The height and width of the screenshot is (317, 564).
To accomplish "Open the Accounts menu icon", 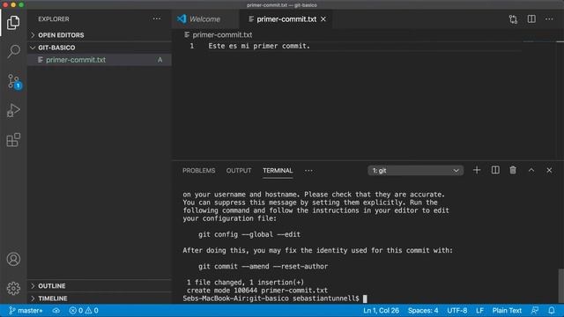I will (13, 259).
